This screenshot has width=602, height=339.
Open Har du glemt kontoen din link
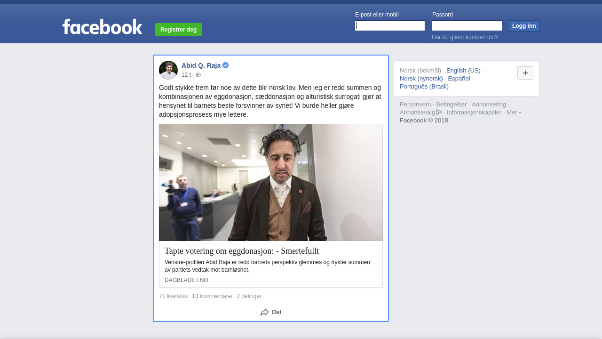[465, 37]
